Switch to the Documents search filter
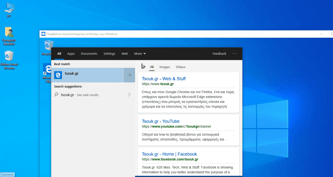 [x=89, y=54]
